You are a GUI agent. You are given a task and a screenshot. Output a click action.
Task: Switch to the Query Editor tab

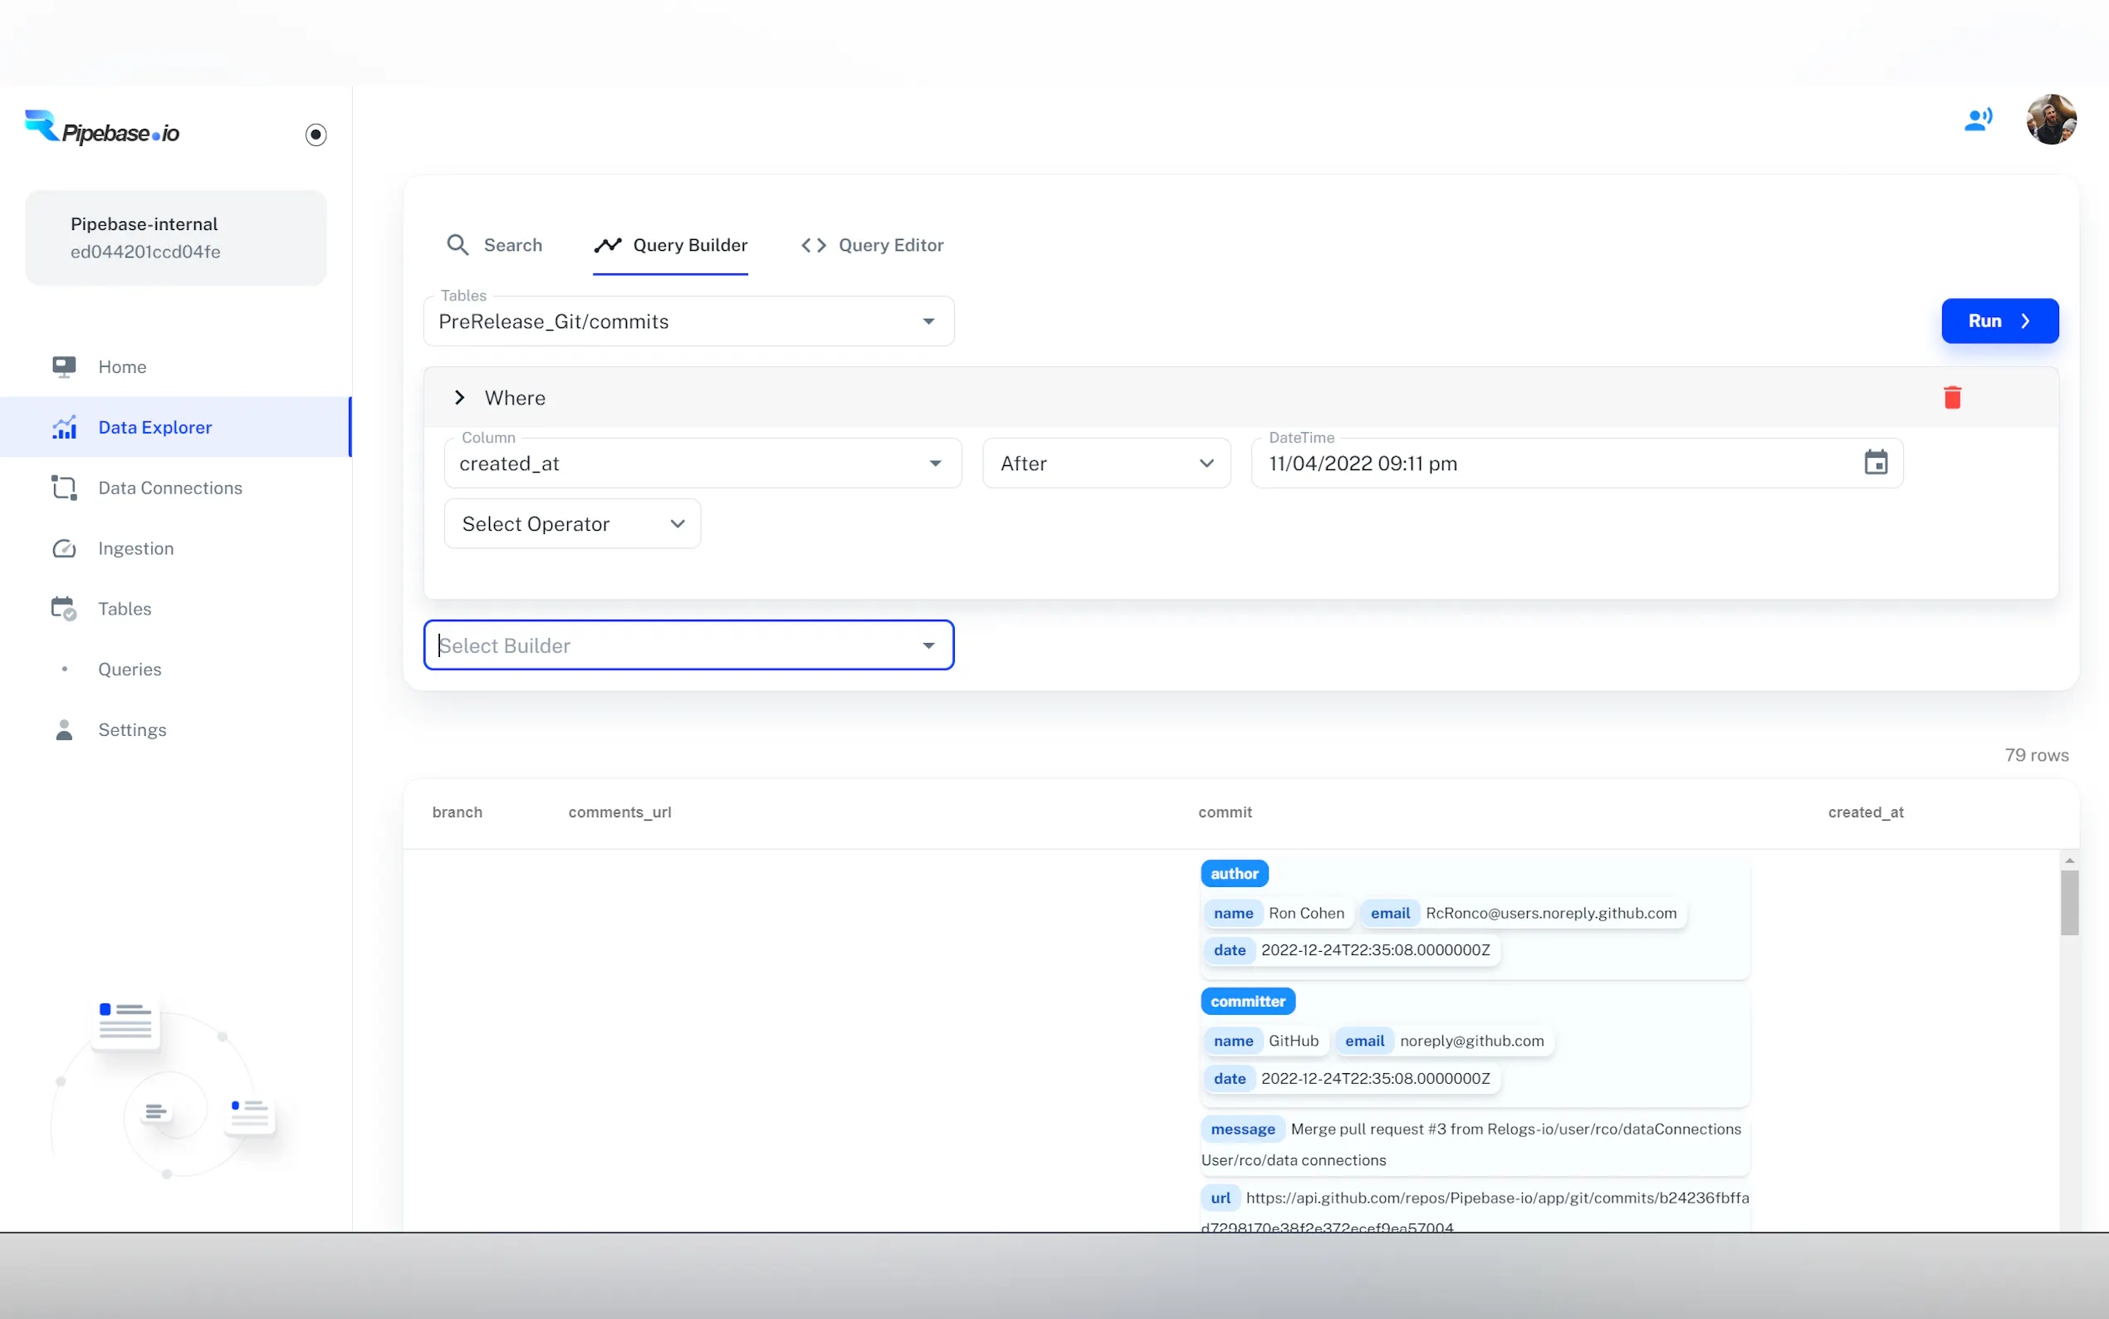tap(872, 245)
